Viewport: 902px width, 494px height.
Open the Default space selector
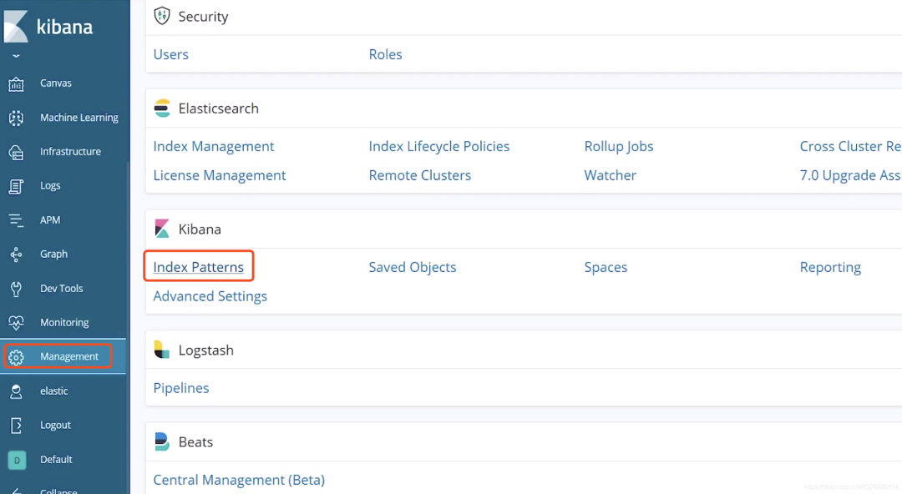point(16,460)
